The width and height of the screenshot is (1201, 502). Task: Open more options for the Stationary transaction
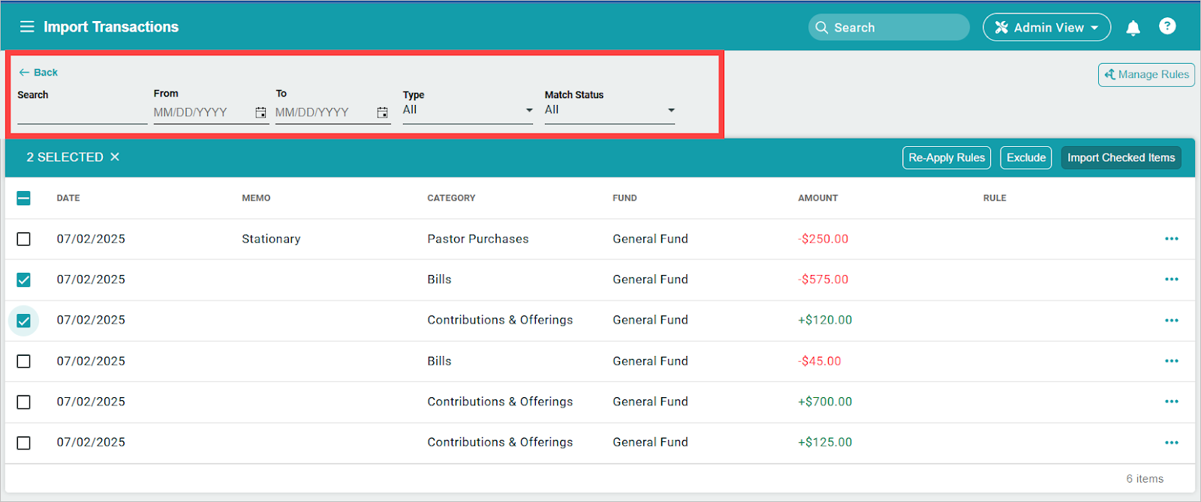point(1171,239)
